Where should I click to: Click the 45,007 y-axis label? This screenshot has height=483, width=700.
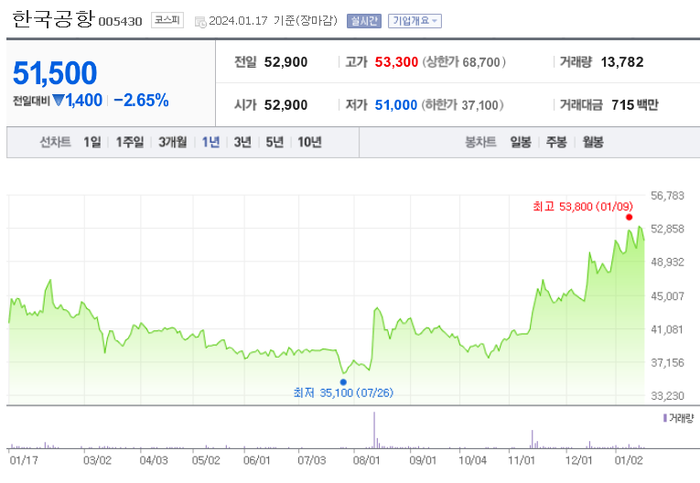click(667, 296)
